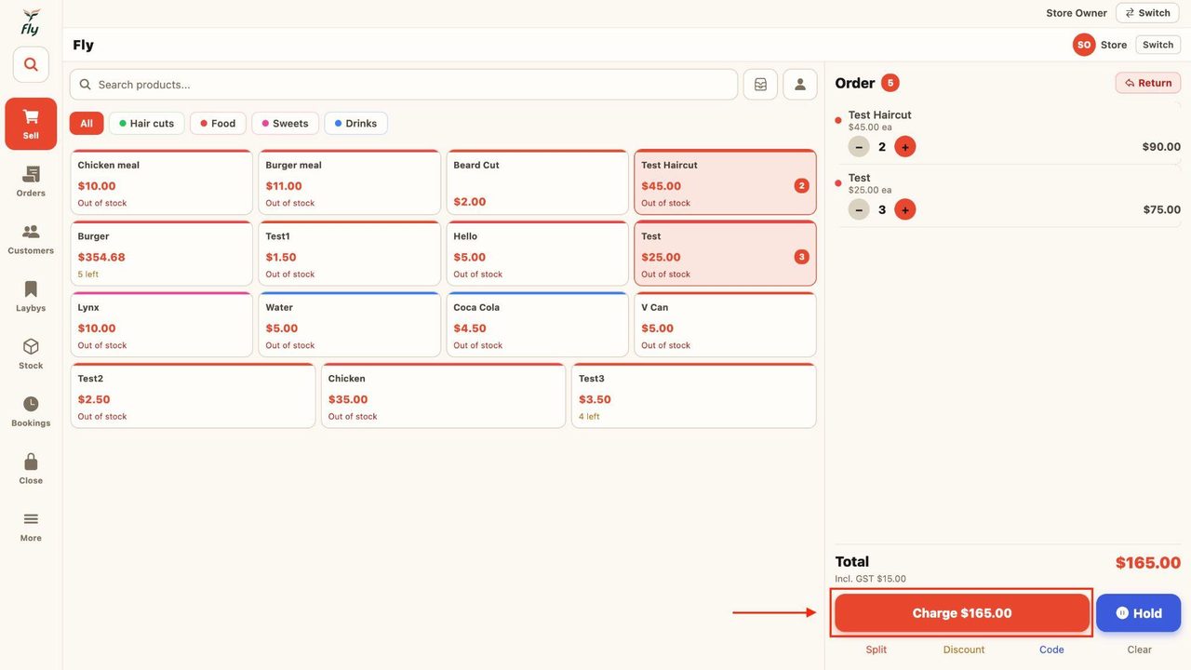Click the Split link
1191x670 pixels.
click(877, 650)
